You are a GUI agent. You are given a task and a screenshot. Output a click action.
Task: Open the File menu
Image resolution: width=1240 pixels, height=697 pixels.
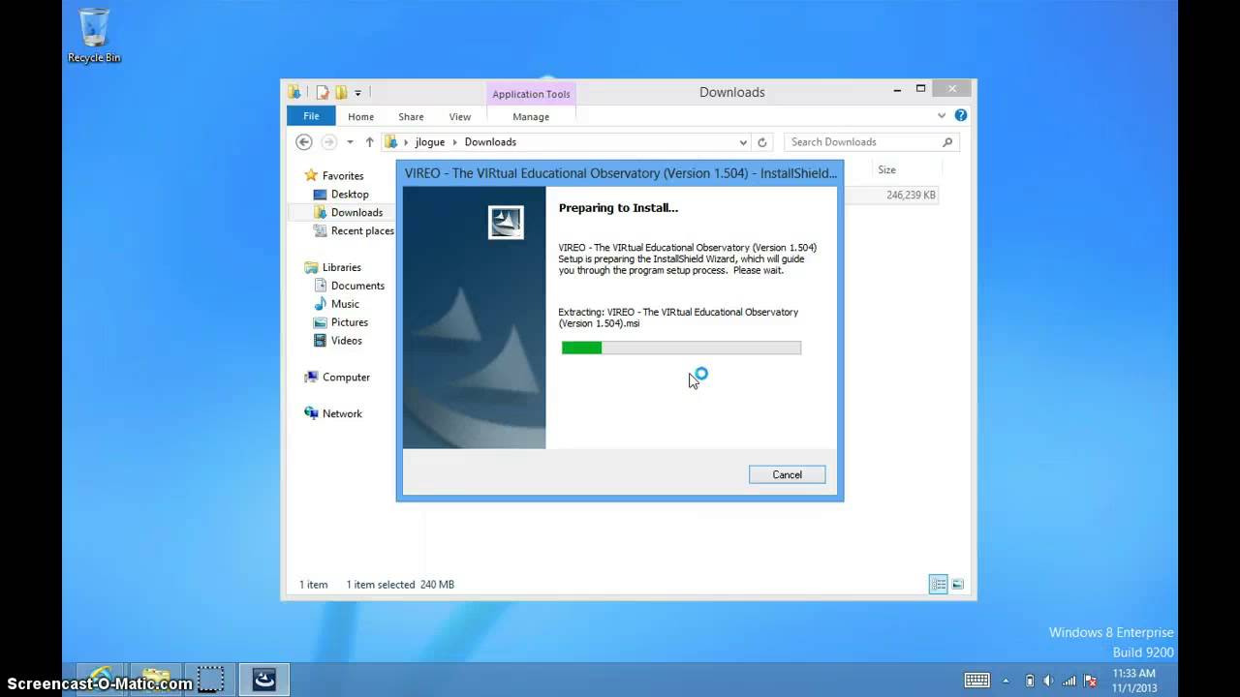click(x=311, y=116)
